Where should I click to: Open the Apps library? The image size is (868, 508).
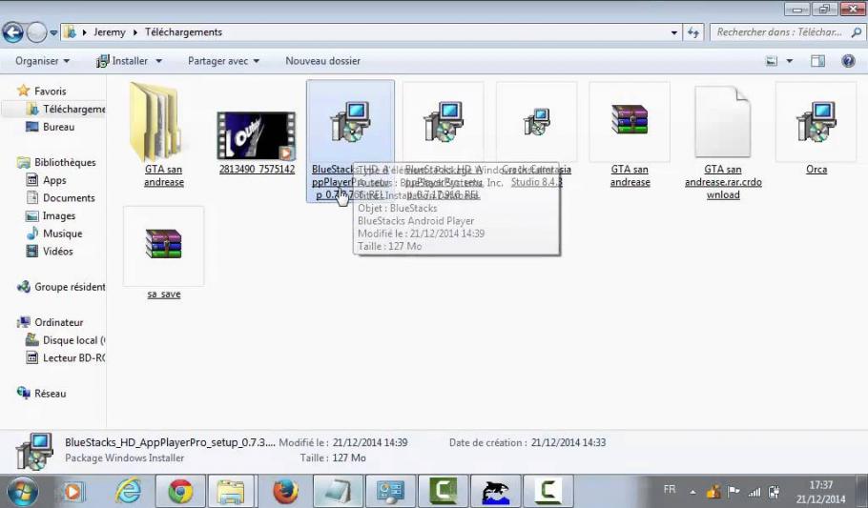pos(47,180)
